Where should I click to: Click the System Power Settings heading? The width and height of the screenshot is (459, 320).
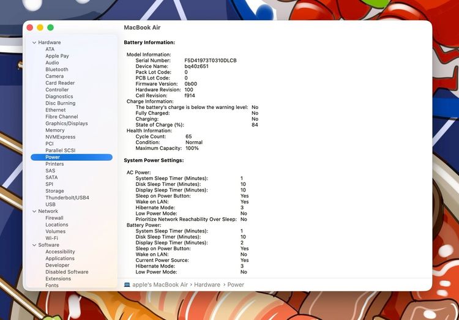pos(154,160)
